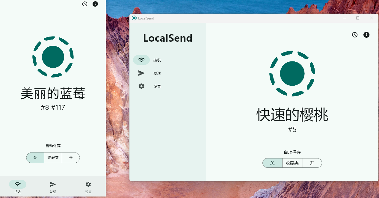This screenshot has height=198, width=379.
Task: Open the transfer history in the left window
Action: pos(84,4)
